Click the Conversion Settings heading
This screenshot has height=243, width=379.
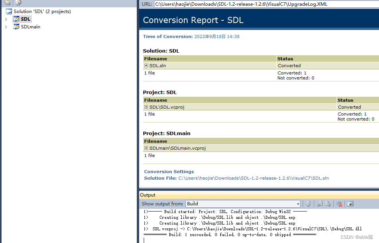[x=169, y=172]
